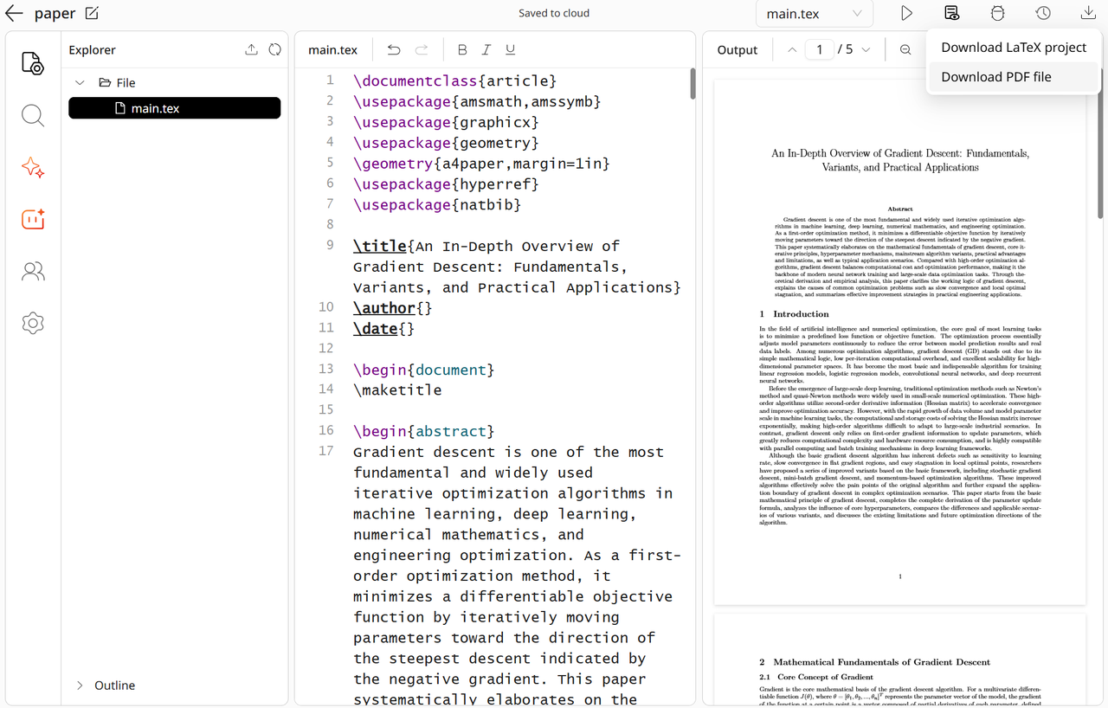The height and width of the screenshot is (708, 1108).
Task: Open the orange AI chat sidebar icon
Action: (33, 219)
